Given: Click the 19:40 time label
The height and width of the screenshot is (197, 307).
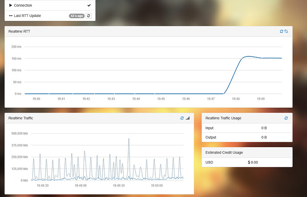Looking at the screenshot, I should [36, 99].
